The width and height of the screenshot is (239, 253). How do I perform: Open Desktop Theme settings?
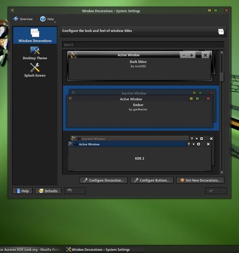pos(35,53)
